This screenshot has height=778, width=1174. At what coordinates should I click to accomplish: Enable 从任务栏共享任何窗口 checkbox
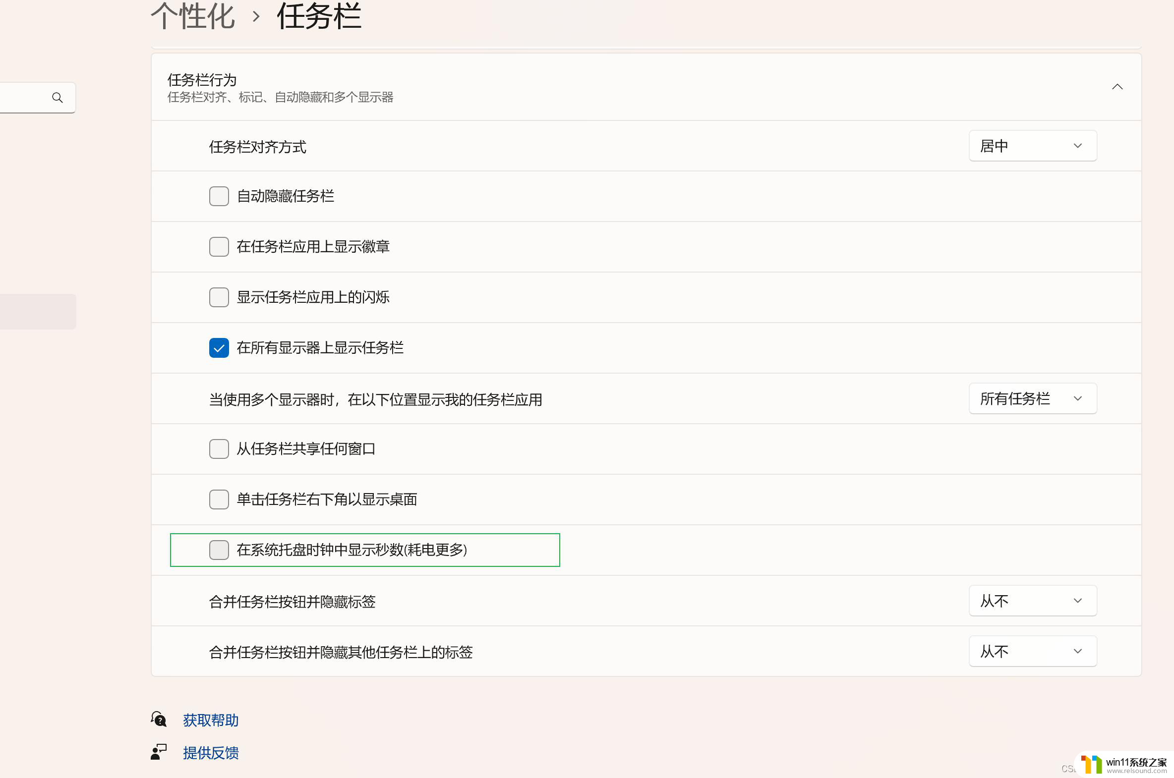tap(219, 449)
